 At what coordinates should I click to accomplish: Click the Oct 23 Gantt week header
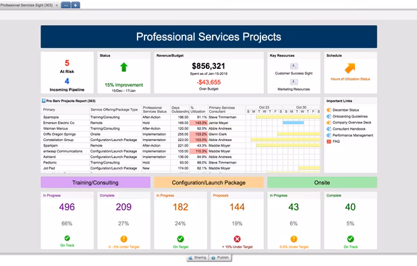264,107
